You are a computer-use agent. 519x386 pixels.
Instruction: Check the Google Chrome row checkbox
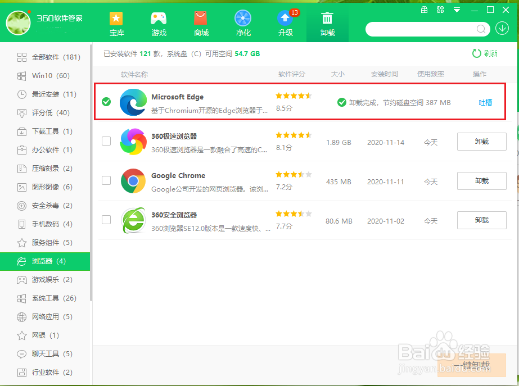point(106,180)
